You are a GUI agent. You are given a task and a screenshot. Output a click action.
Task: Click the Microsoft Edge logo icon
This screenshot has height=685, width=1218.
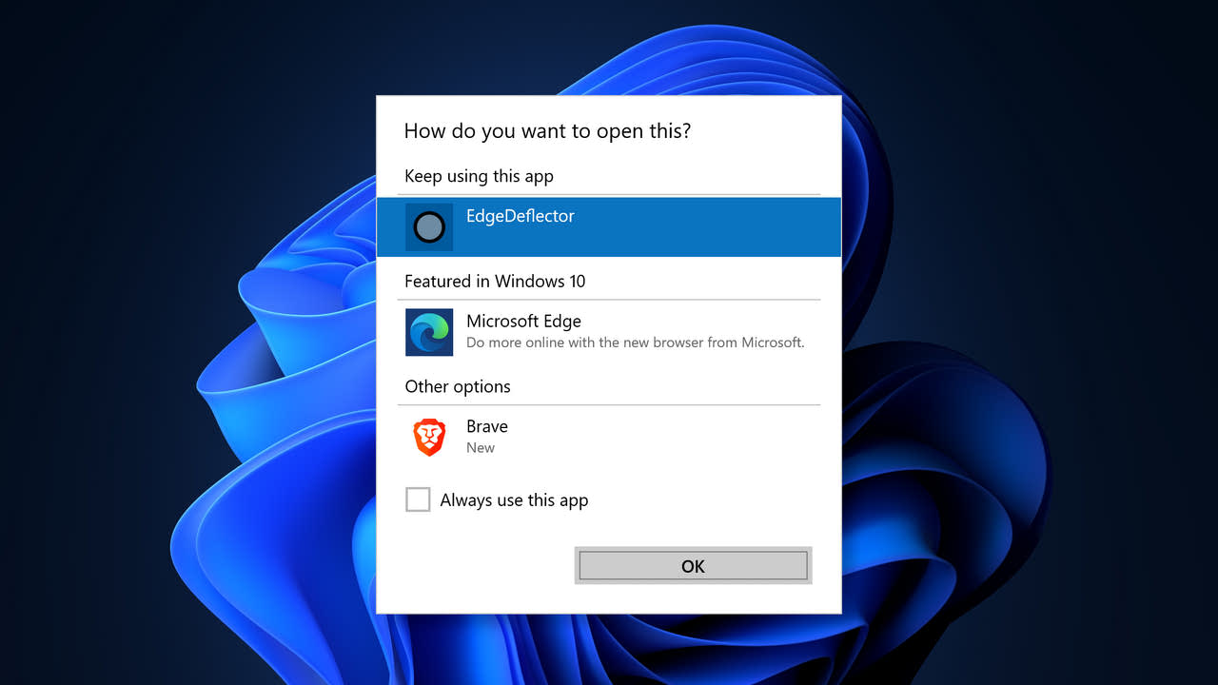pyautogui.click(x=429, y=332)
